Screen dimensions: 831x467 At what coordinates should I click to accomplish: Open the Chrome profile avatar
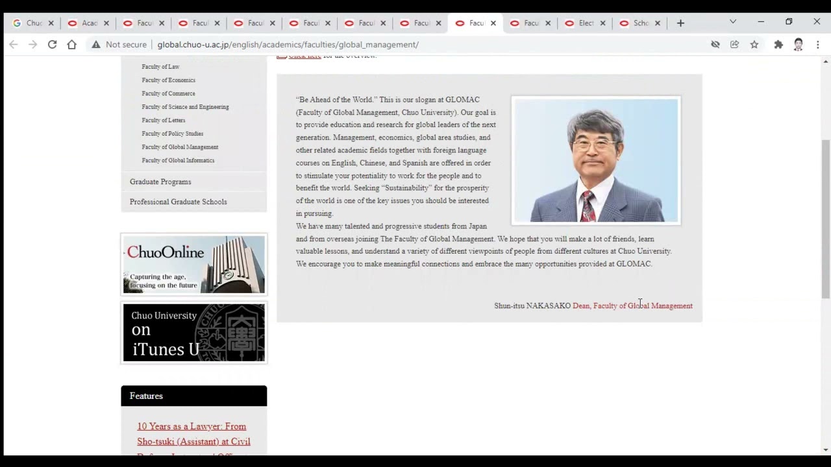(x=799, y=45)
